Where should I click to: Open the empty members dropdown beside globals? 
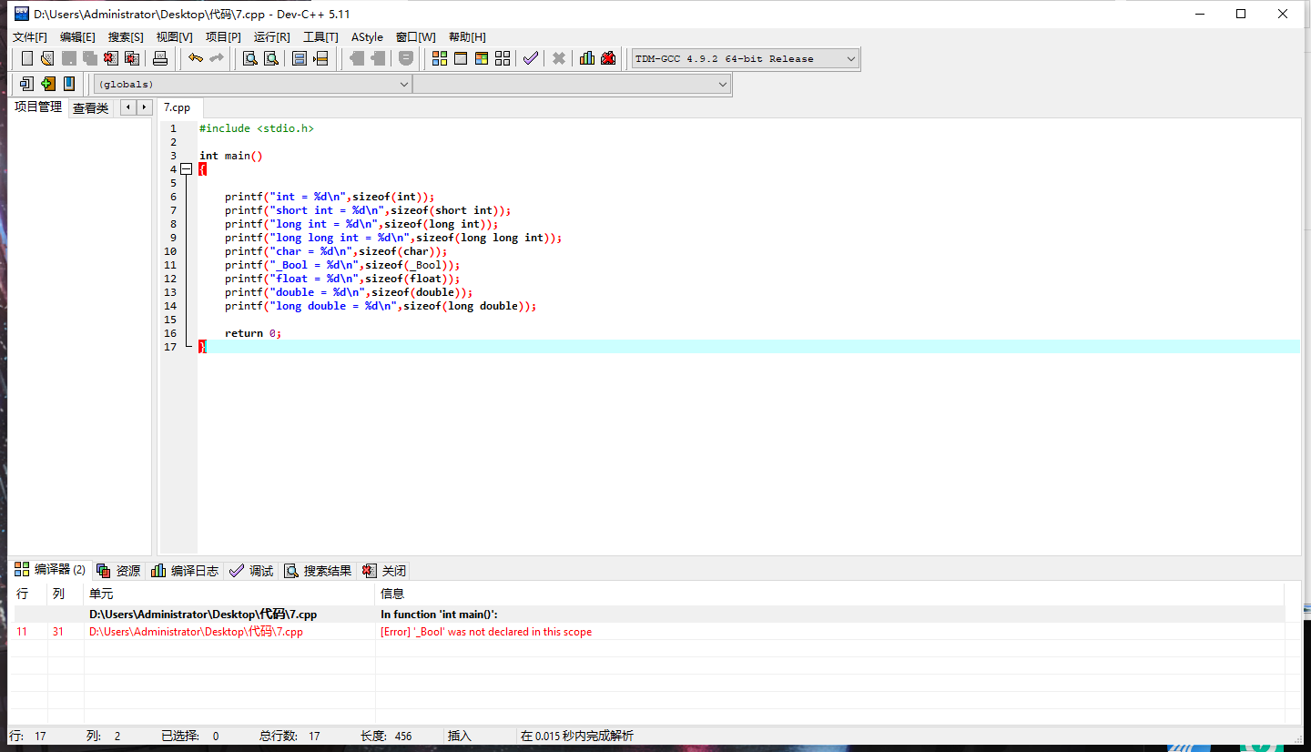click(572, 84)
